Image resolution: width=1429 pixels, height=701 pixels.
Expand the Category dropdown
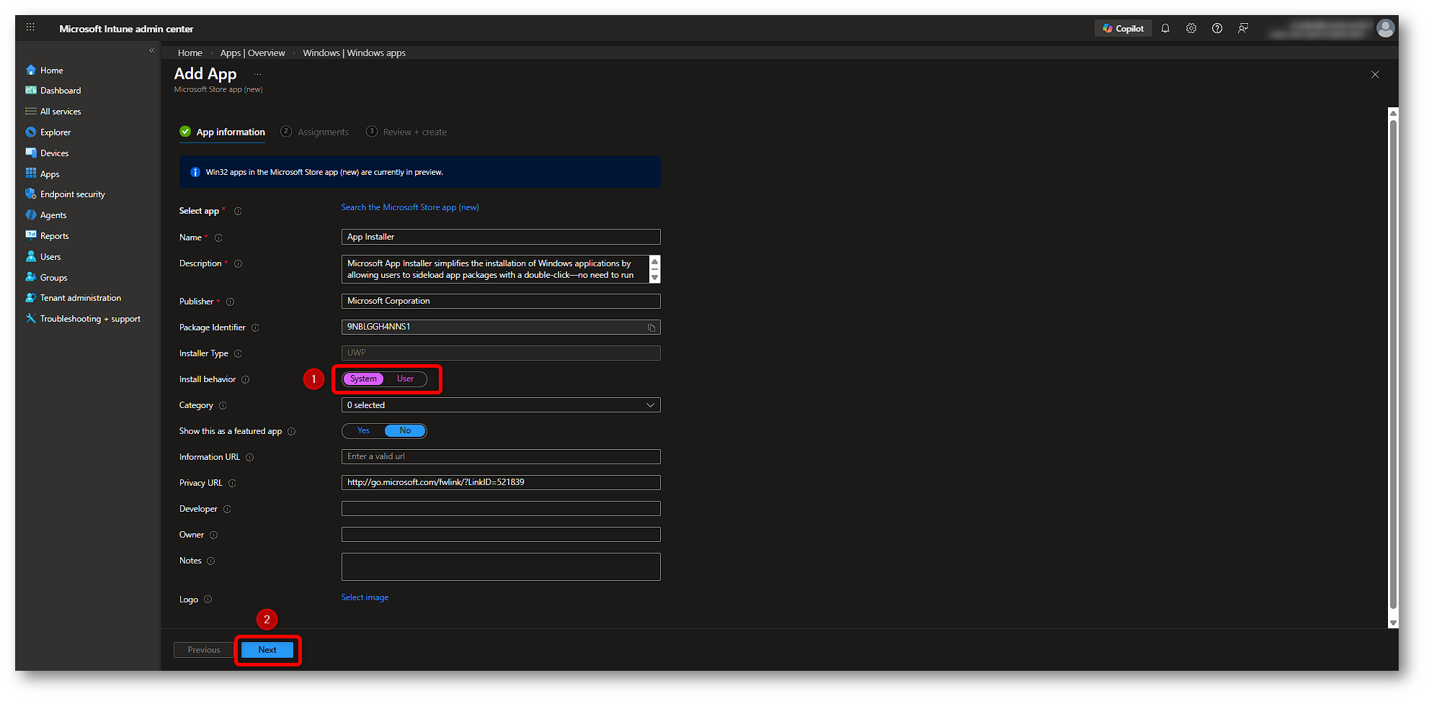click(x=501, y=405)
